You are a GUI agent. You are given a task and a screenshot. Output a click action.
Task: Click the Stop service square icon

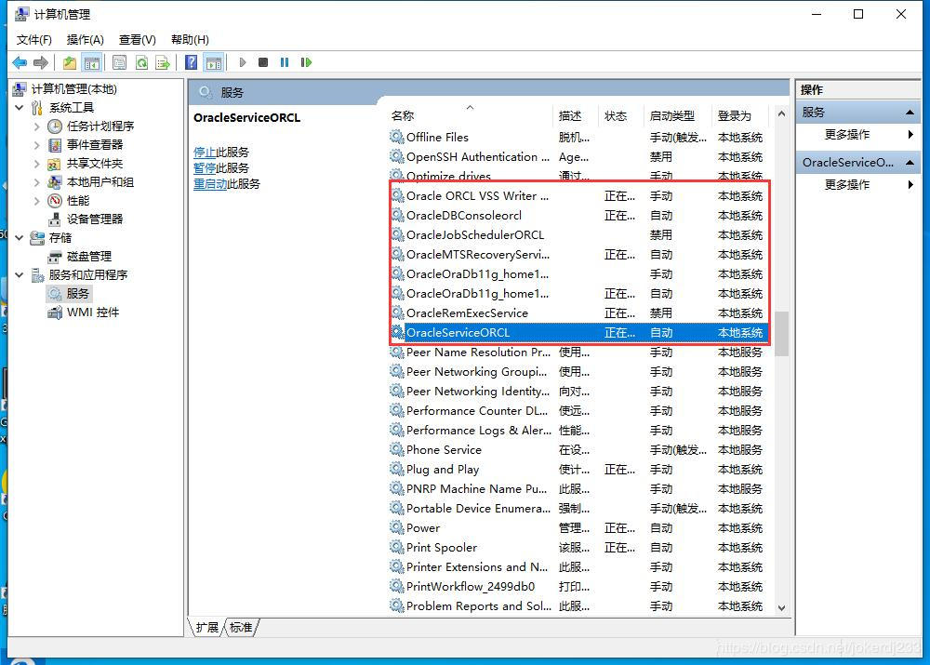tap(263, 62)
